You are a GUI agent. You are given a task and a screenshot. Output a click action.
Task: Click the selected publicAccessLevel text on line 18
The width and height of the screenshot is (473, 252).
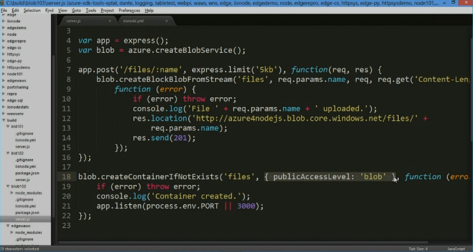tap(330, 176)
